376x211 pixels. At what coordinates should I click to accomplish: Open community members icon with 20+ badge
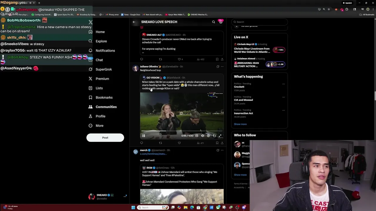(221, 22)
